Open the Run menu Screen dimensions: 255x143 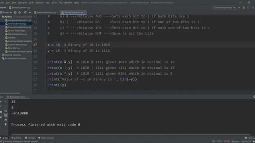point(47,3)
